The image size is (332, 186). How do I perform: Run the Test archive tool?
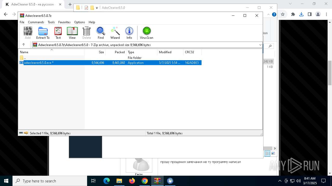(x=58, y=33)
